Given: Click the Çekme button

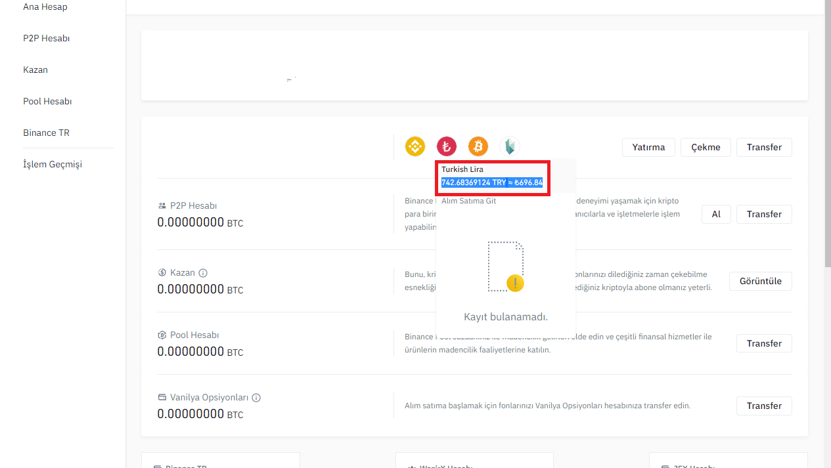Looking at the screenshot, I should click(706, 147).
